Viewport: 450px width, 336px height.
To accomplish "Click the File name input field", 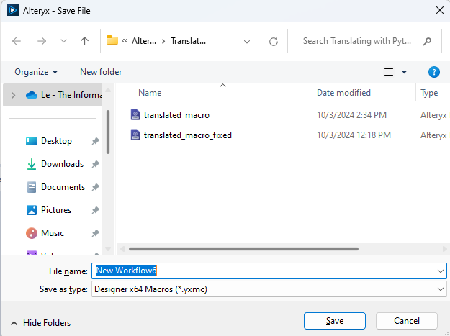I will (263, 271).
